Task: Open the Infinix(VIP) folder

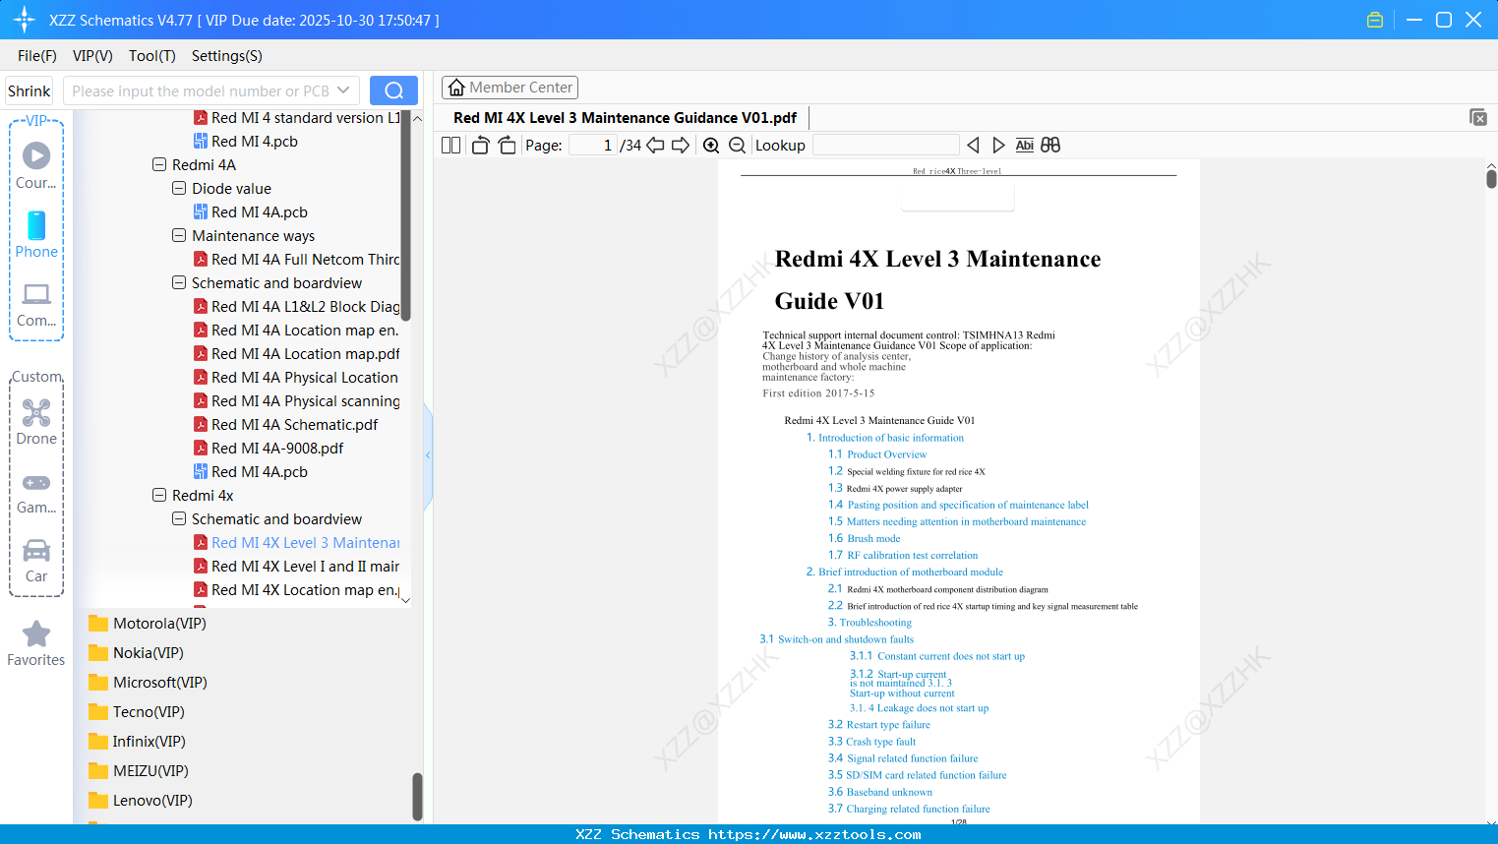Action: (137, 742)
